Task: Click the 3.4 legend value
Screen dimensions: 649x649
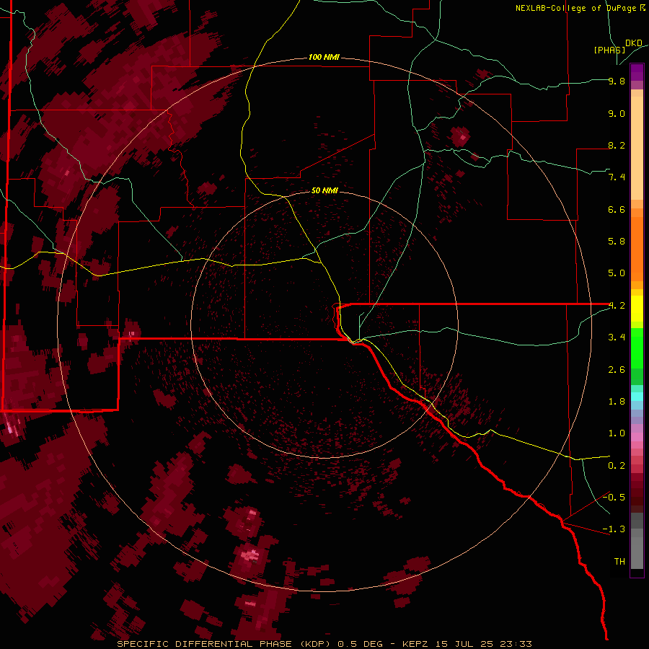Action: click(x=617, y=337)
